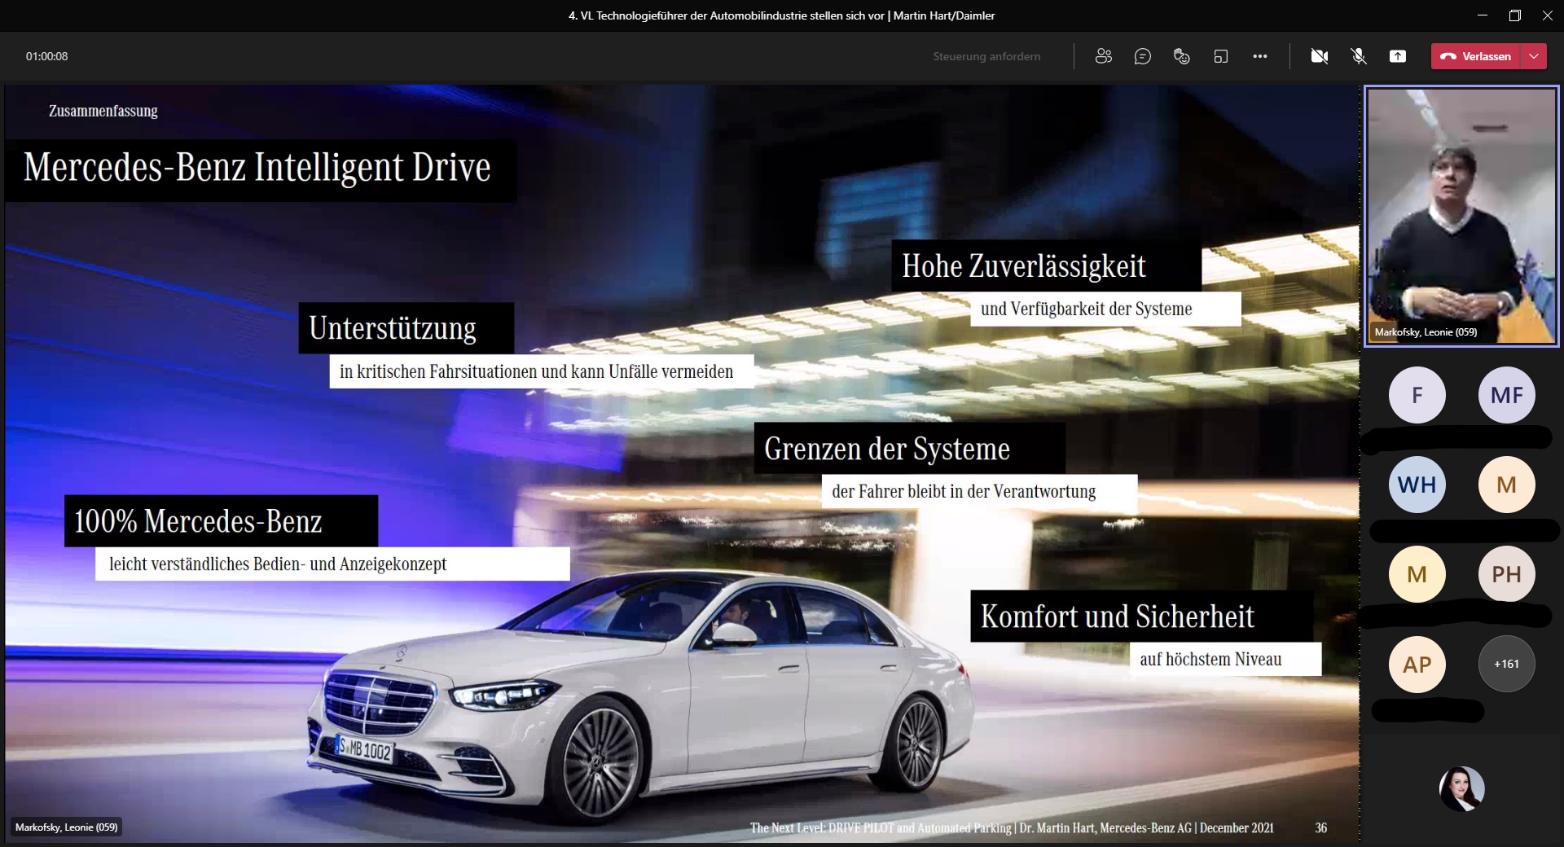Select participant avatar AP
Screen dimensions: 1564x847
(x=1417, y=665)
